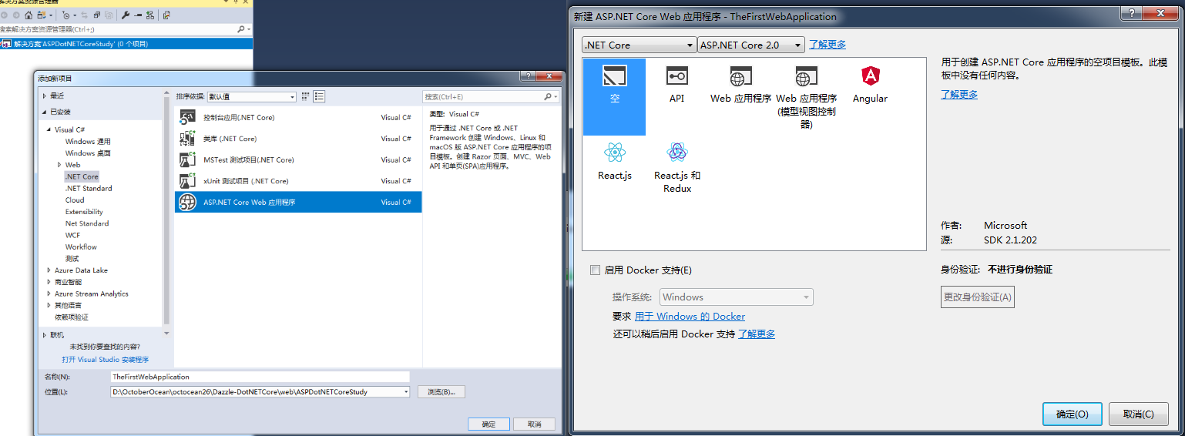
Task: Click 确定(O) in ASP.NET Core dialog
Action: [x=1072, y=414]
